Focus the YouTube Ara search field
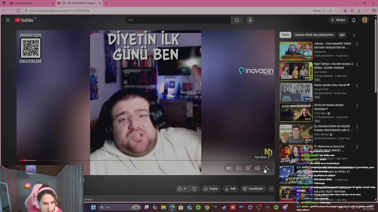Image resolution: width=378 pixels, height=212 pixels. point(178,20)
